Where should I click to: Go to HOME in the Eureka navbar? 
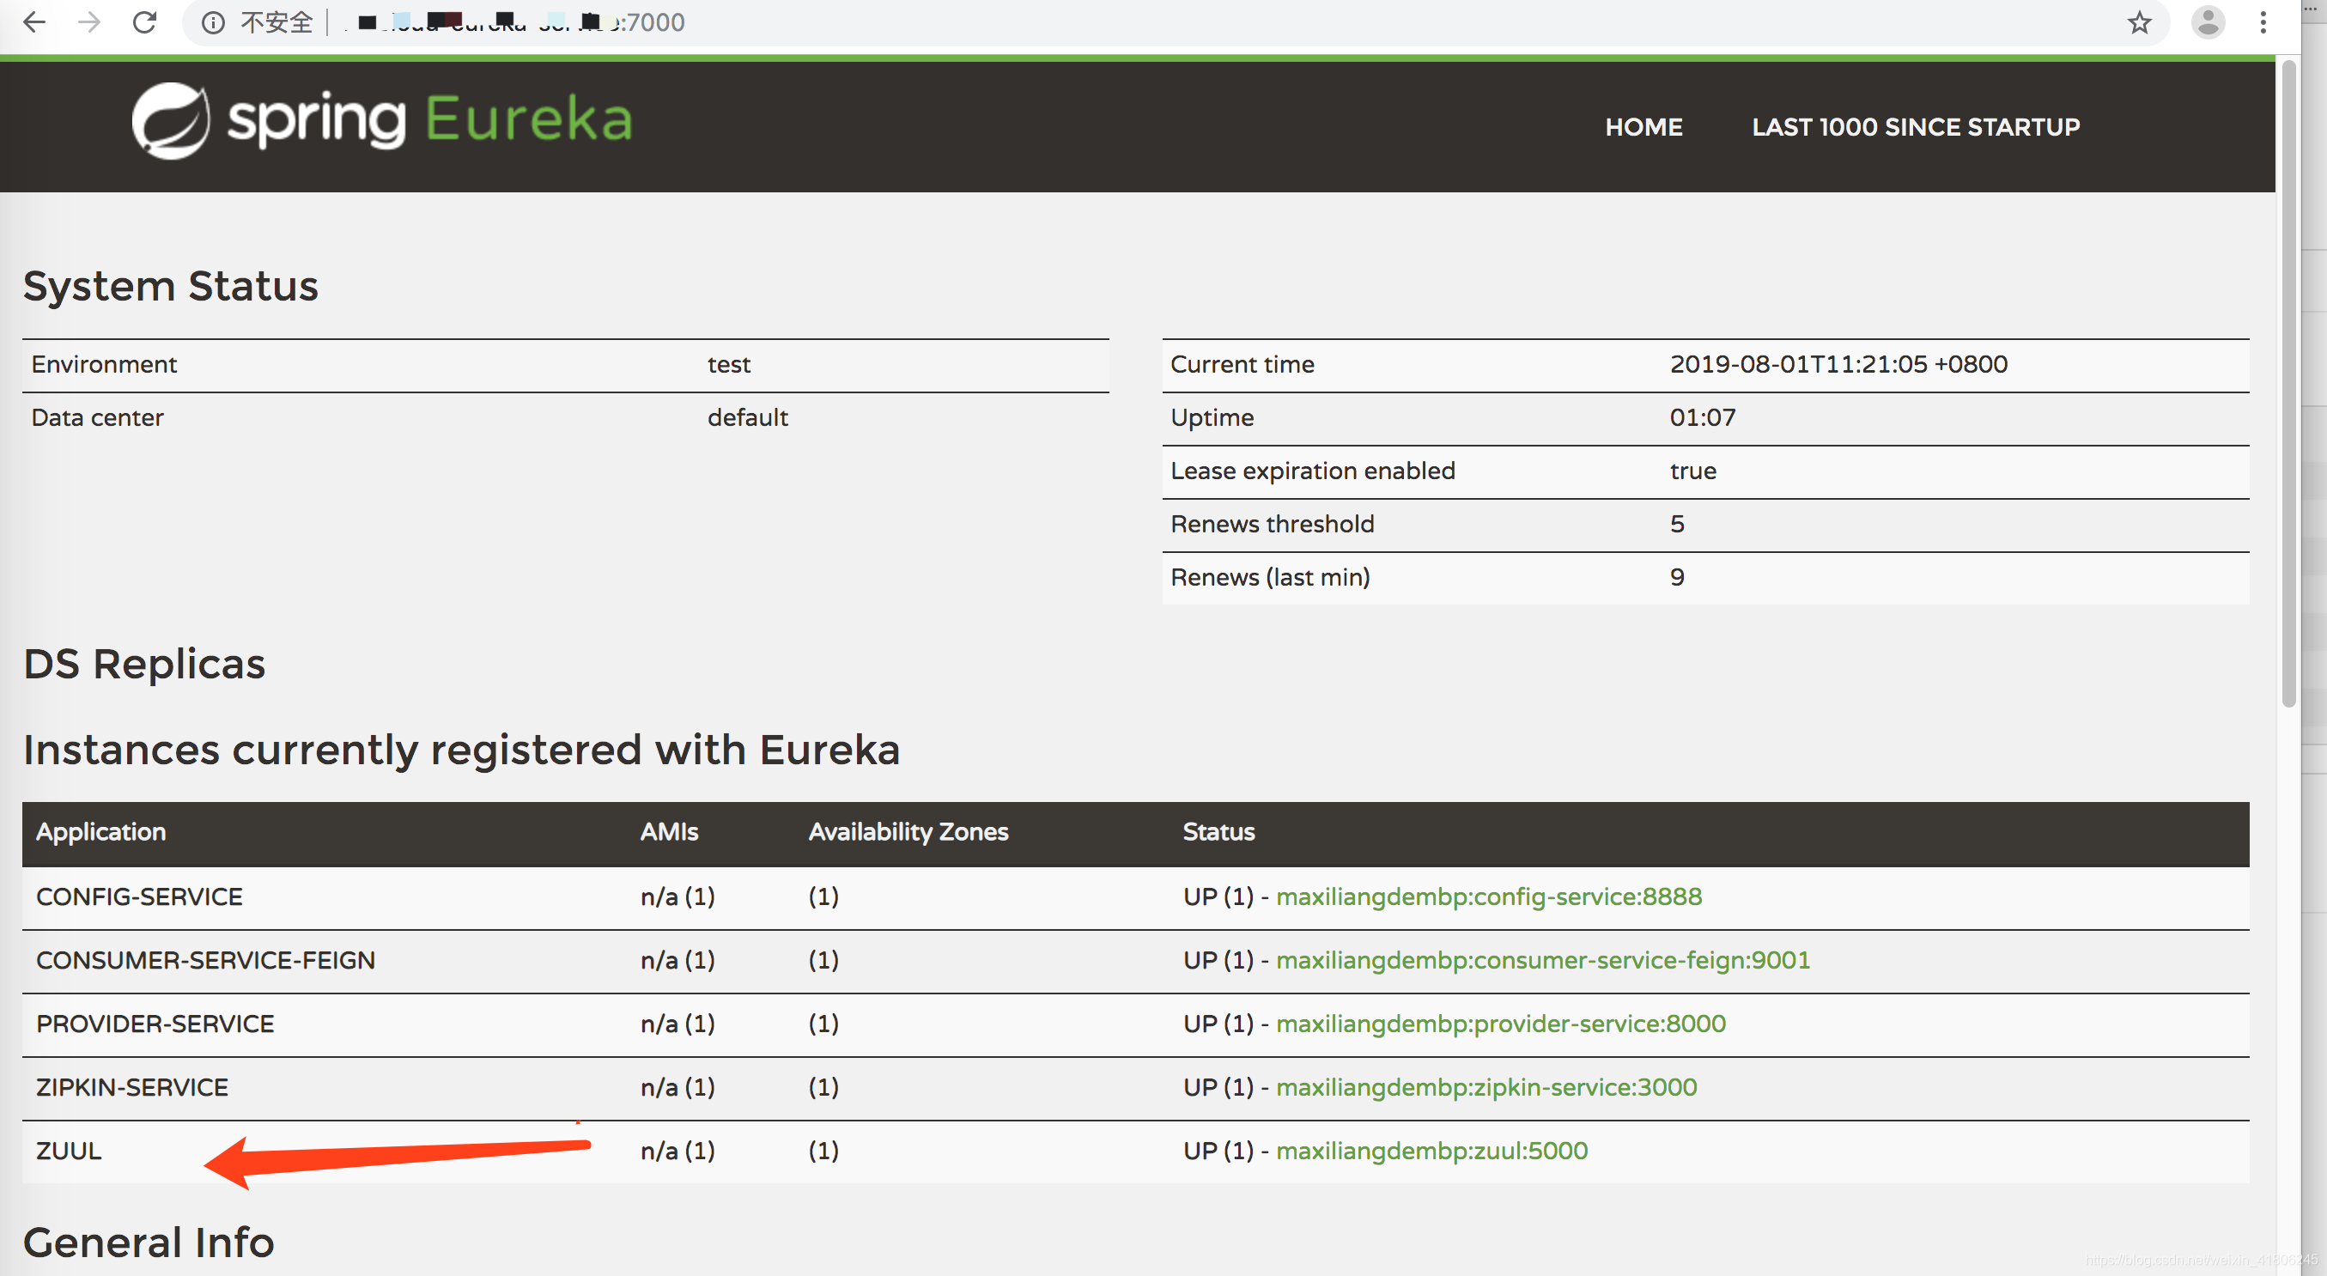pos(1643,127)
